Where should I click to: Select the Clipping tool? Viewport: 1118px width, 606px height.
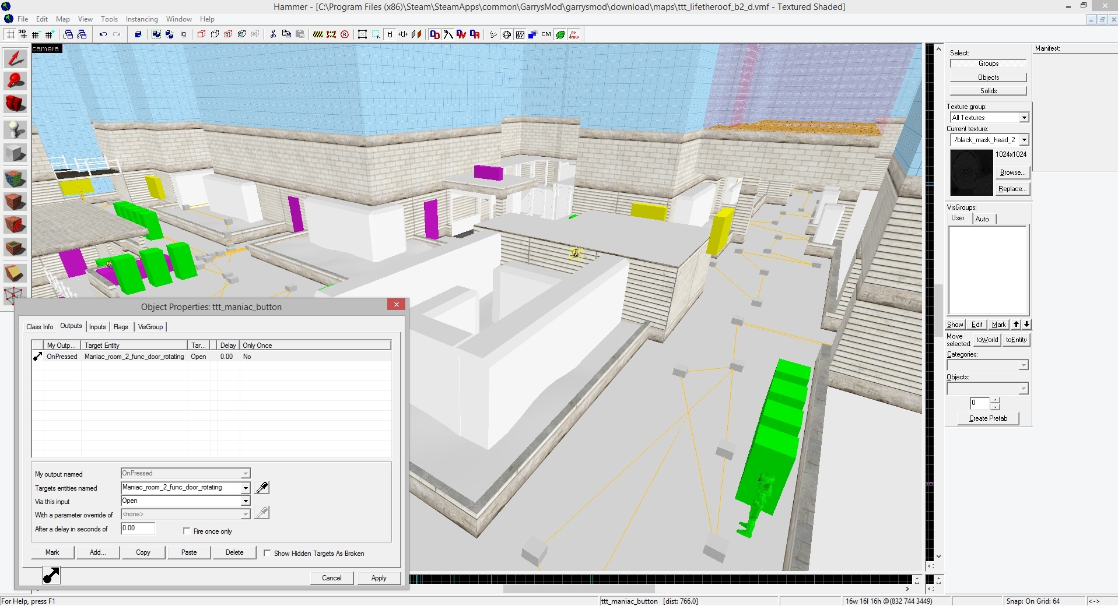(x=15, y=273)
